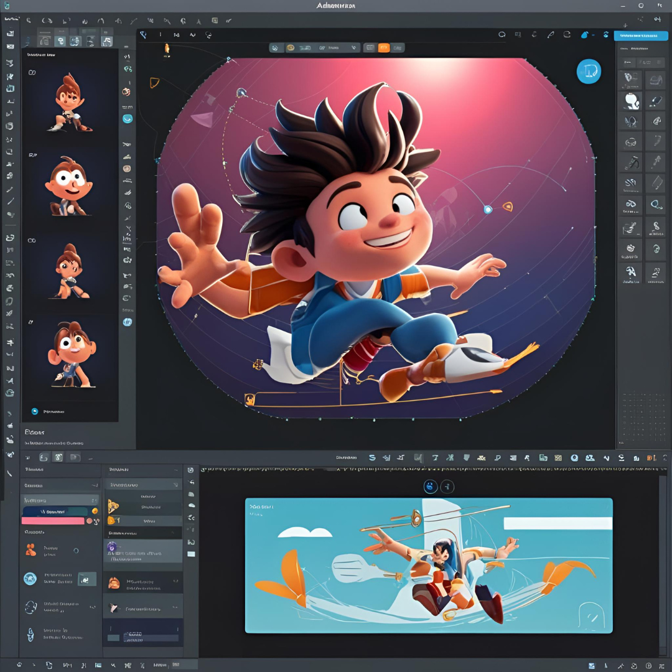Viewport: 672px width, 672px height.
Task: Click the large blue circular button on canvas
Action: 588,72
